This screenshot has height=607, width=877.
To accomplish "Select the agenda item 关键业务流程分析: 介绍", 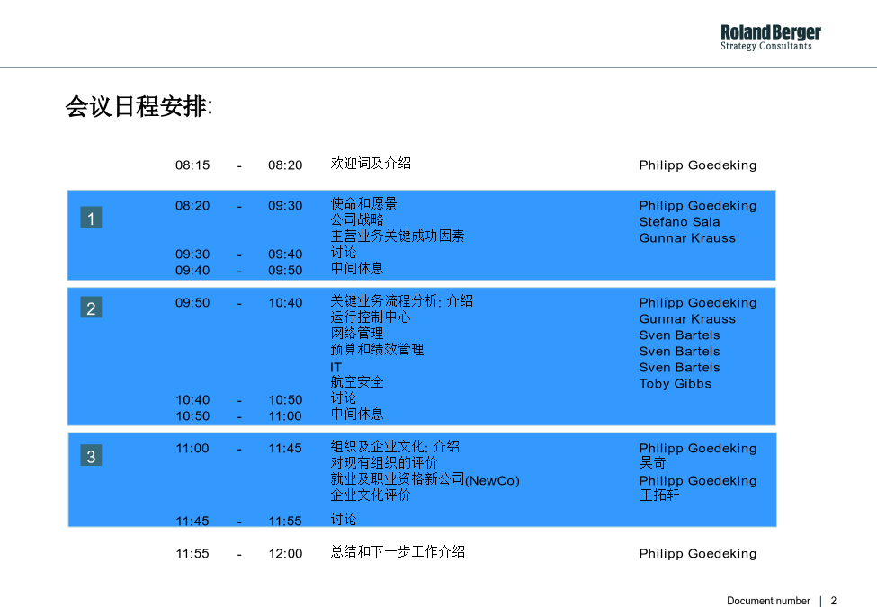I will coord(401,300).
